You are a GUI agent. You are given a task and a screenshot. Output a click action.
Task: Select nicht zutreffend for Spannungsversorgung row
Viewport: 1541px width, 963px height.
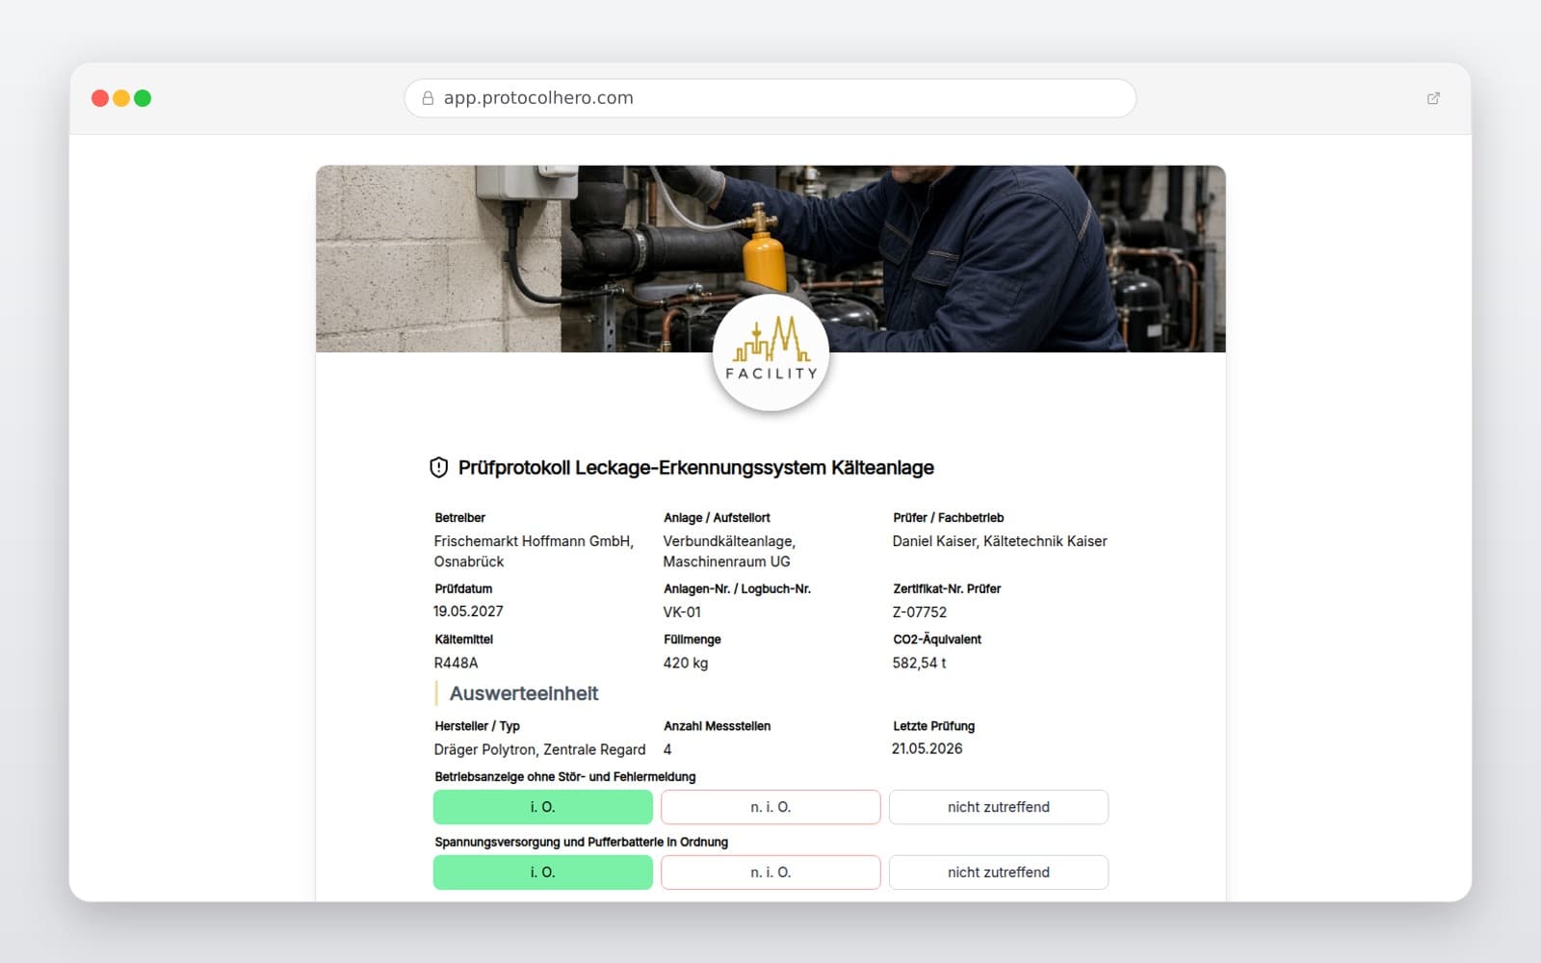[999, 872]
